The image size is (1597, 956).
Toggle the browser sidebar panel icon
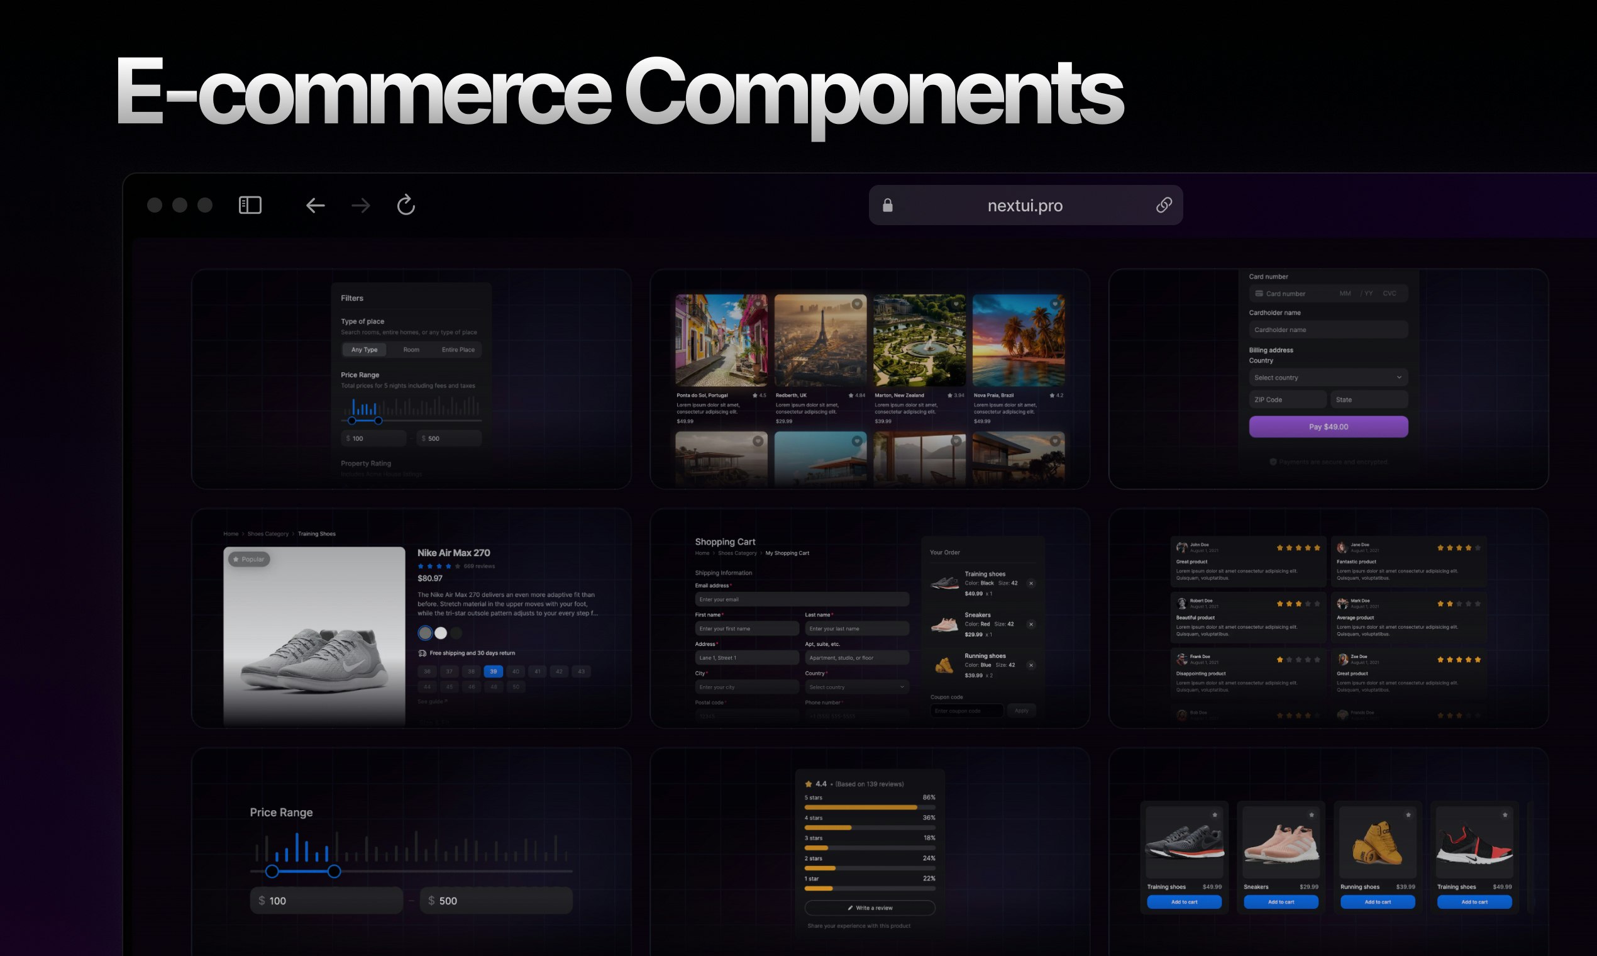[x=250, y=206]
